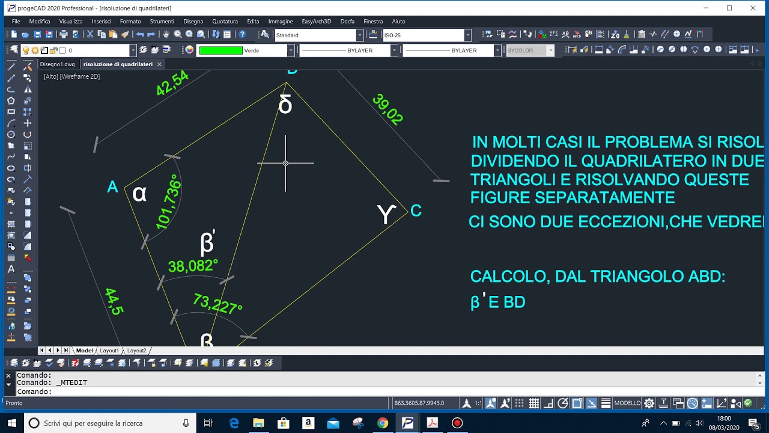Open the ISO-25 dimension style dropdown
This screenshot has height=433, width=769.
pos(467,35)
